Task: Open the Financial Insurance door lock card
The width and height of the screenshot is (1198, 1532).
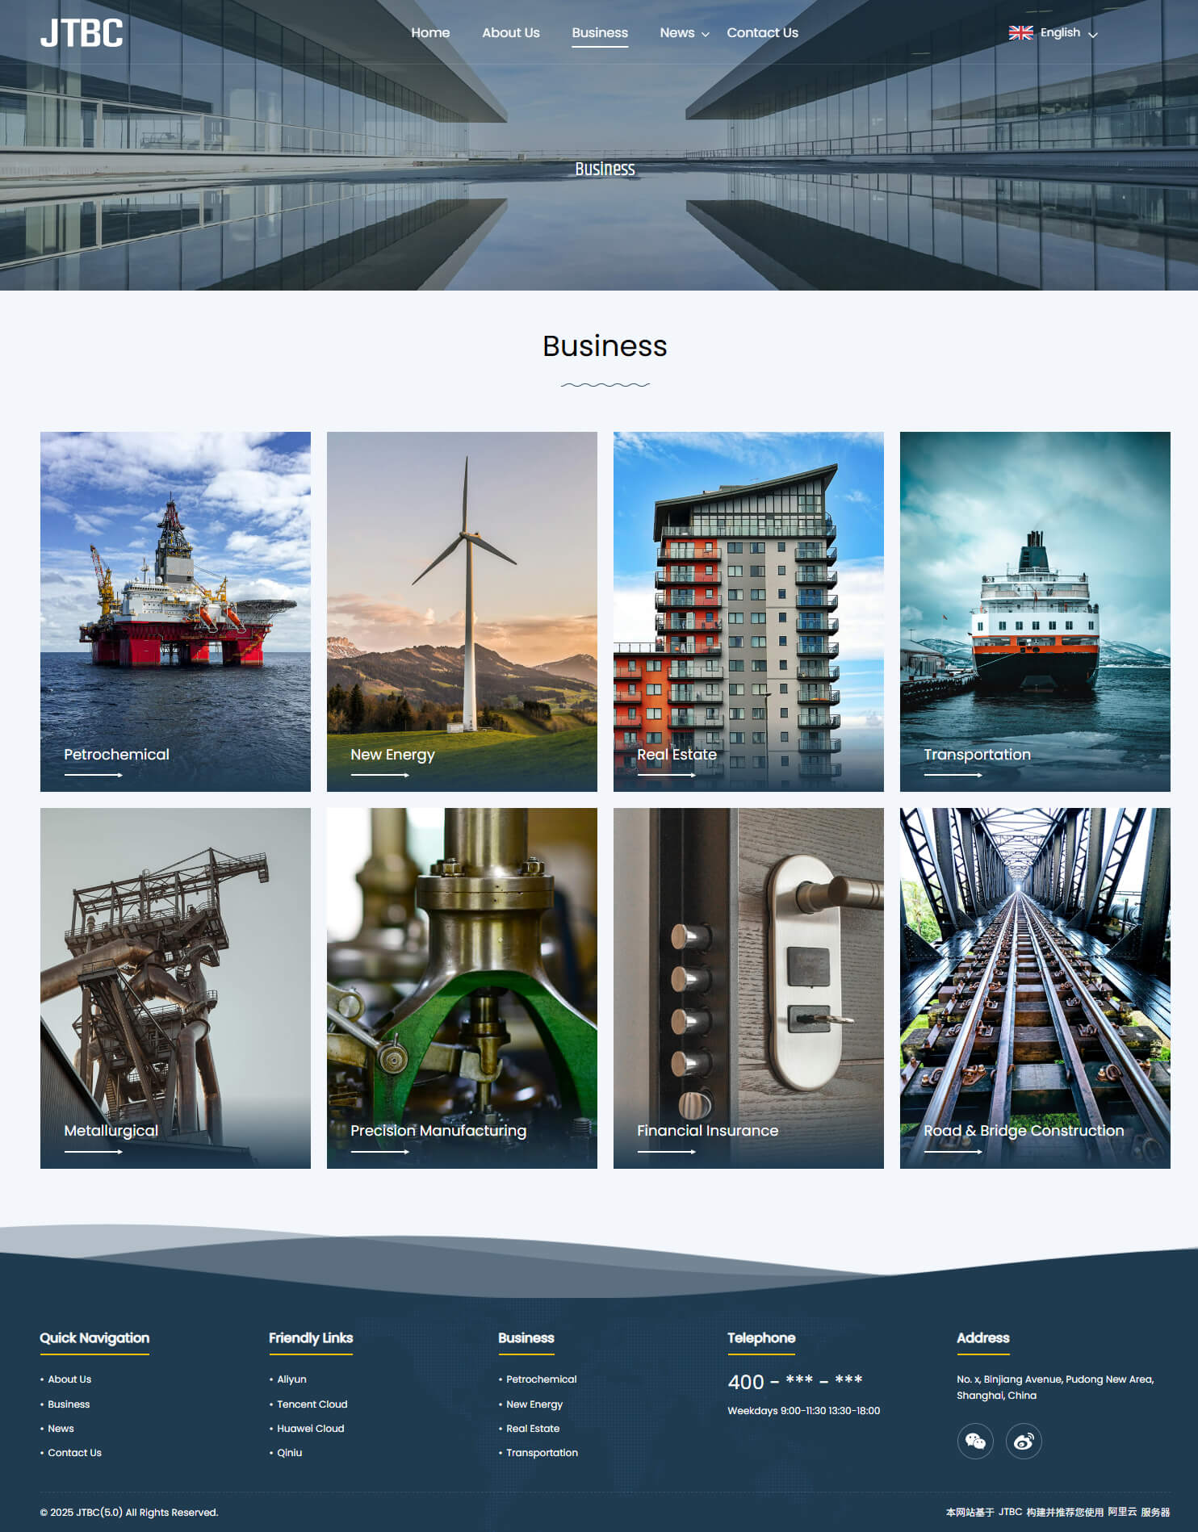Action: [x=748, y=988]
